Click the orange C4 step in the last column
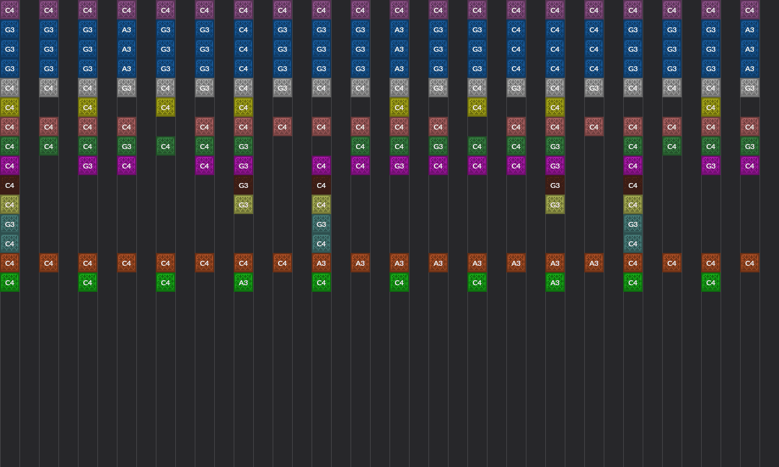 750,263
